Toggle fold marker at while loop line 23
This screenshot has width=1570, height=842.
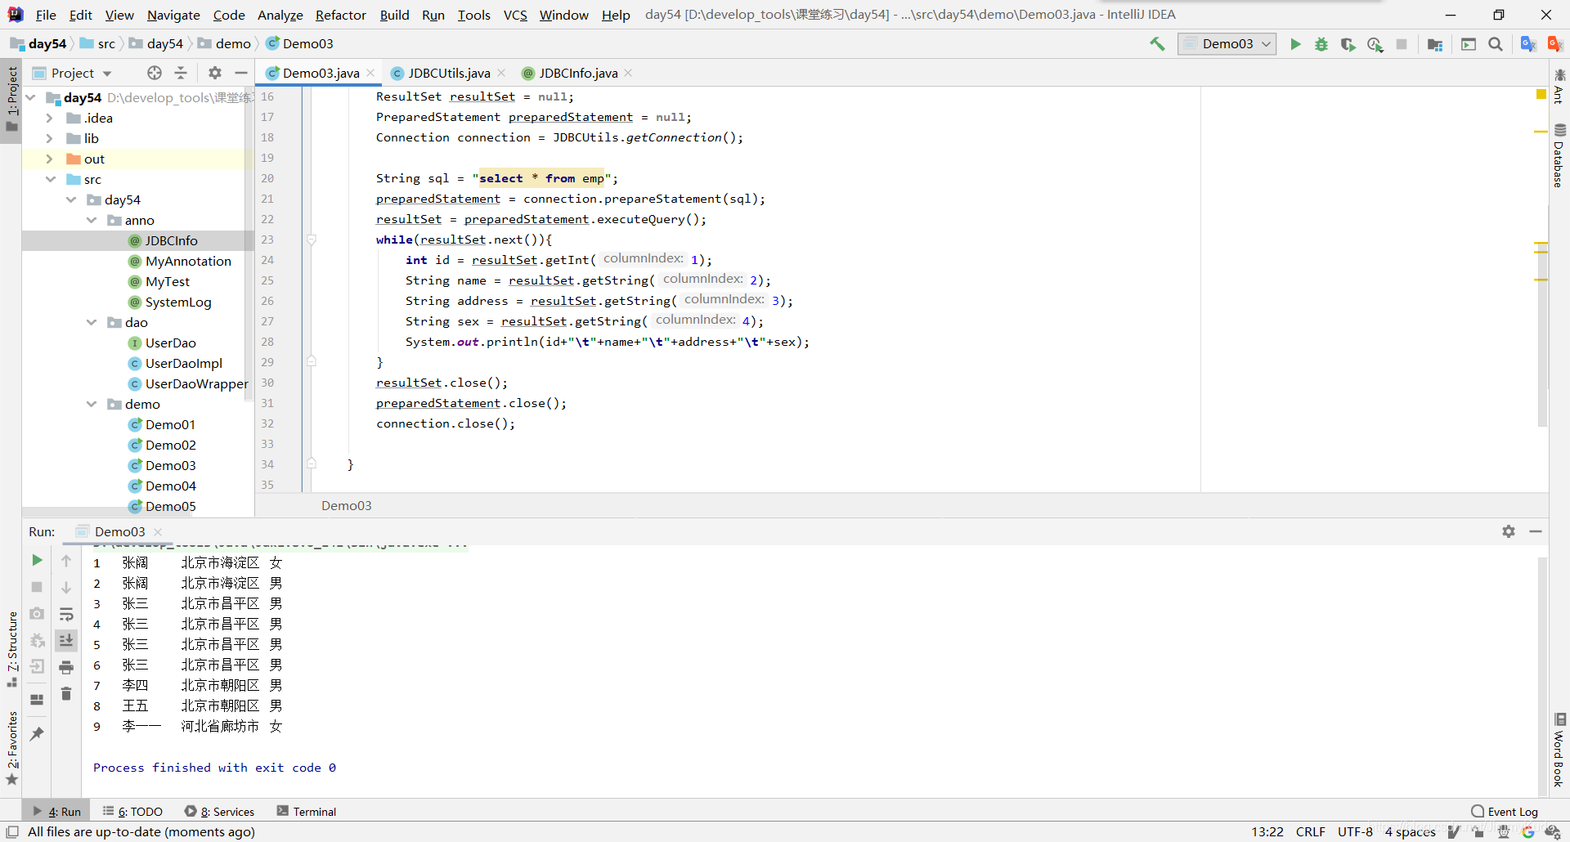312,240
